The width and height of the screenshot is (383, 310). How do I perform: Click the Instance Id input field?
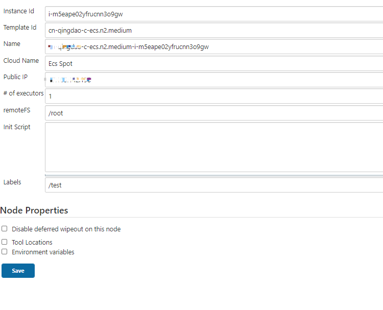[214, 14]
